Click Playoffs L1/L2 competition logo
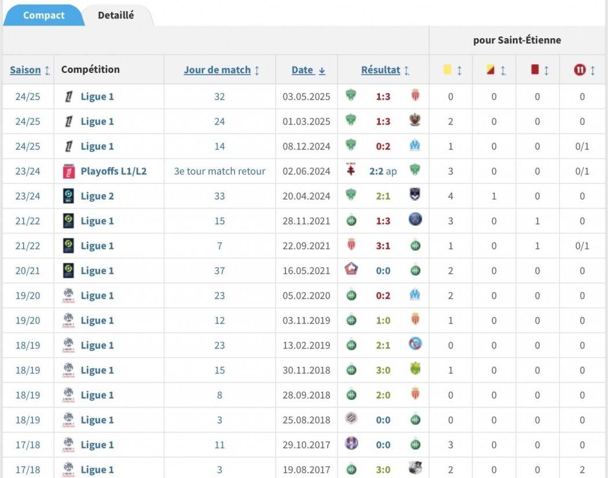The image size is (608, 478). click(69, 171)
